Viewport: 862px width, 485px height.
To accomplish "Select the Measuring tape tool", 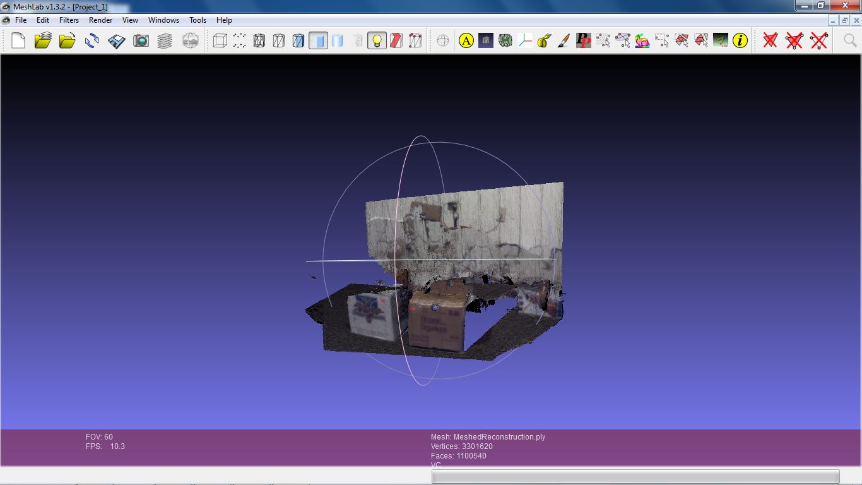I will pyautogui.click(x=545, y=41).
